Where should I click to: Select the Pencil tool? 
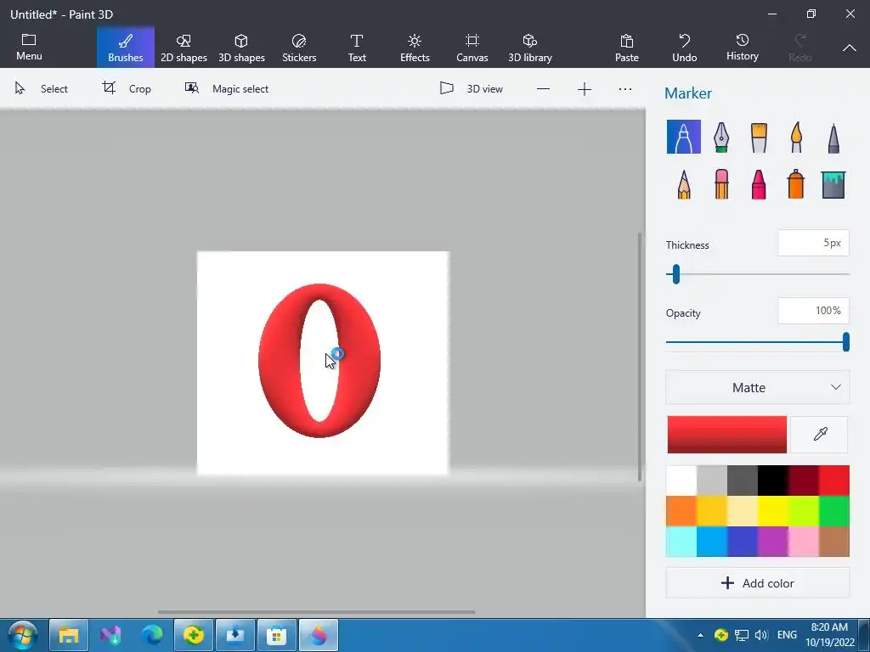(684, 184)
